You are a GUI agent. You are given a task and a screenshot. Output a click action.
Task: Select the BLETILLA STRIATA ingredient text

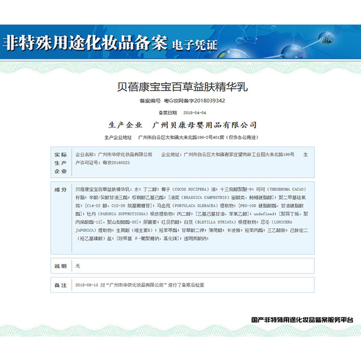pos(217,222)
